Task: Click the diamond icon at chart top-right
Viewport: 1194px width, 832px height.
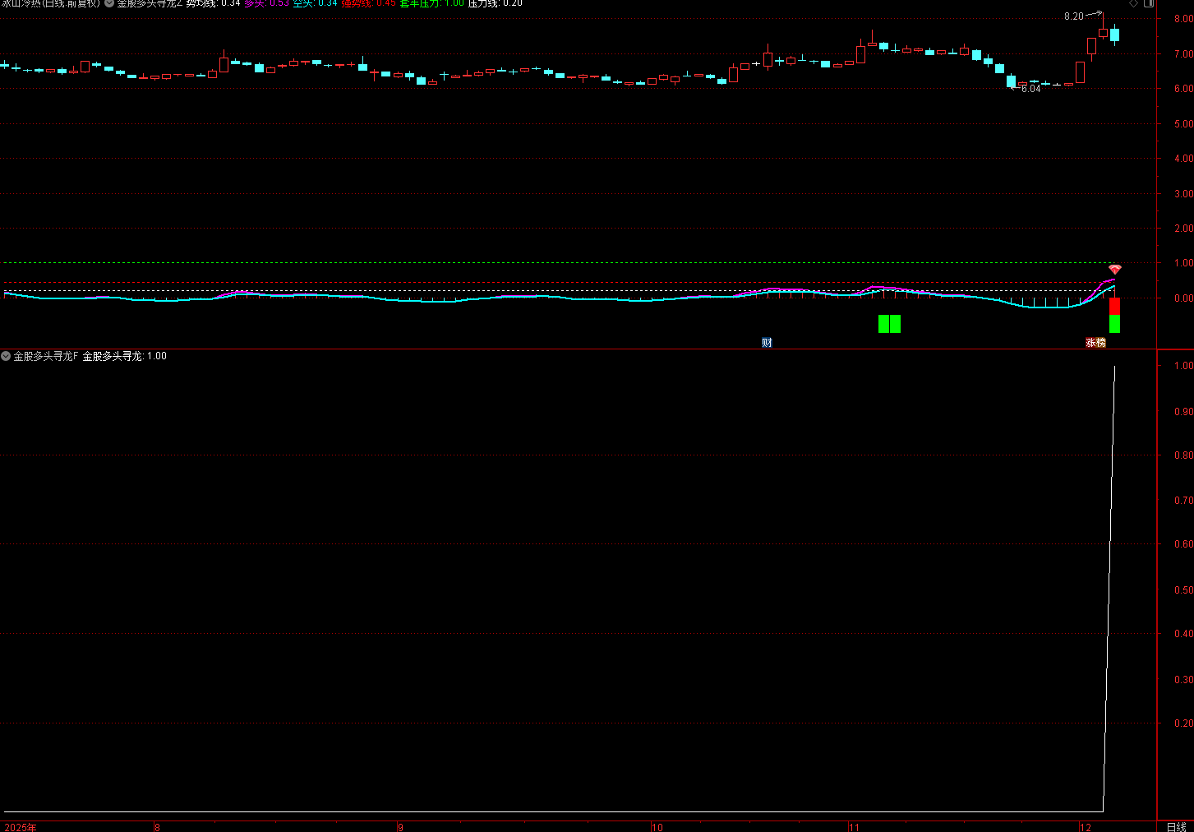Action: pos(1133,3)
